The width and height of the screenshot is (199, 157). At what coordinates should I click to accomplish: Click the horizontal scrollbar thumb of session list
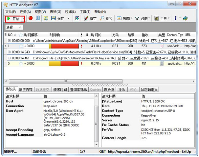pos(66,81)
